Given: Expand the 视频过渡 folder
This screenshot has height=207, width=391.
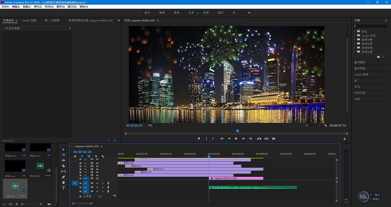Looking at the screenshot, I should pyautogui.click(x=355, y=52).
